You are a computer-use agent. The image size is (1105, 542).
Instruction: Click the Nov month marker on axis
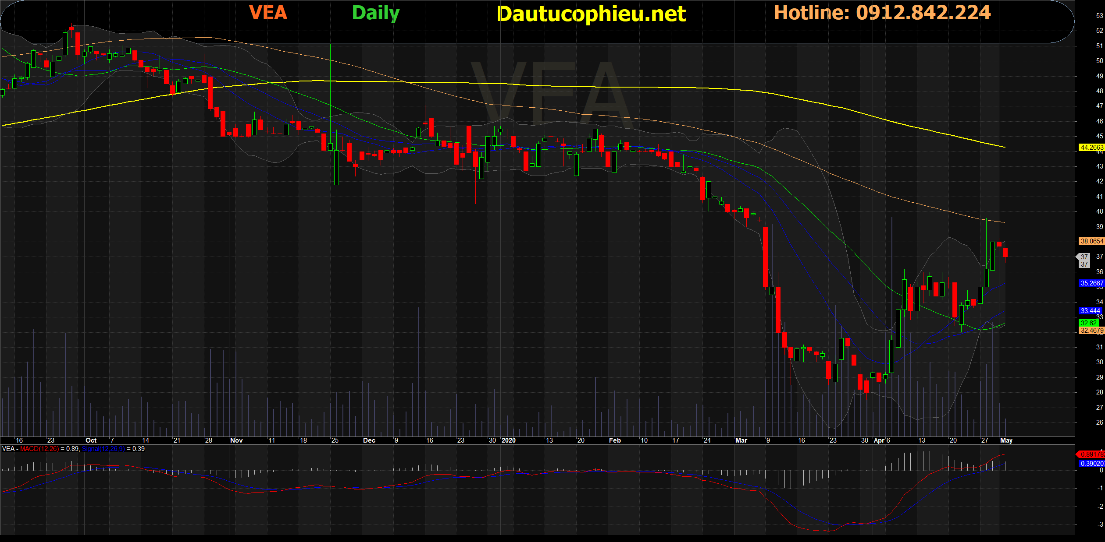(236, 440)
